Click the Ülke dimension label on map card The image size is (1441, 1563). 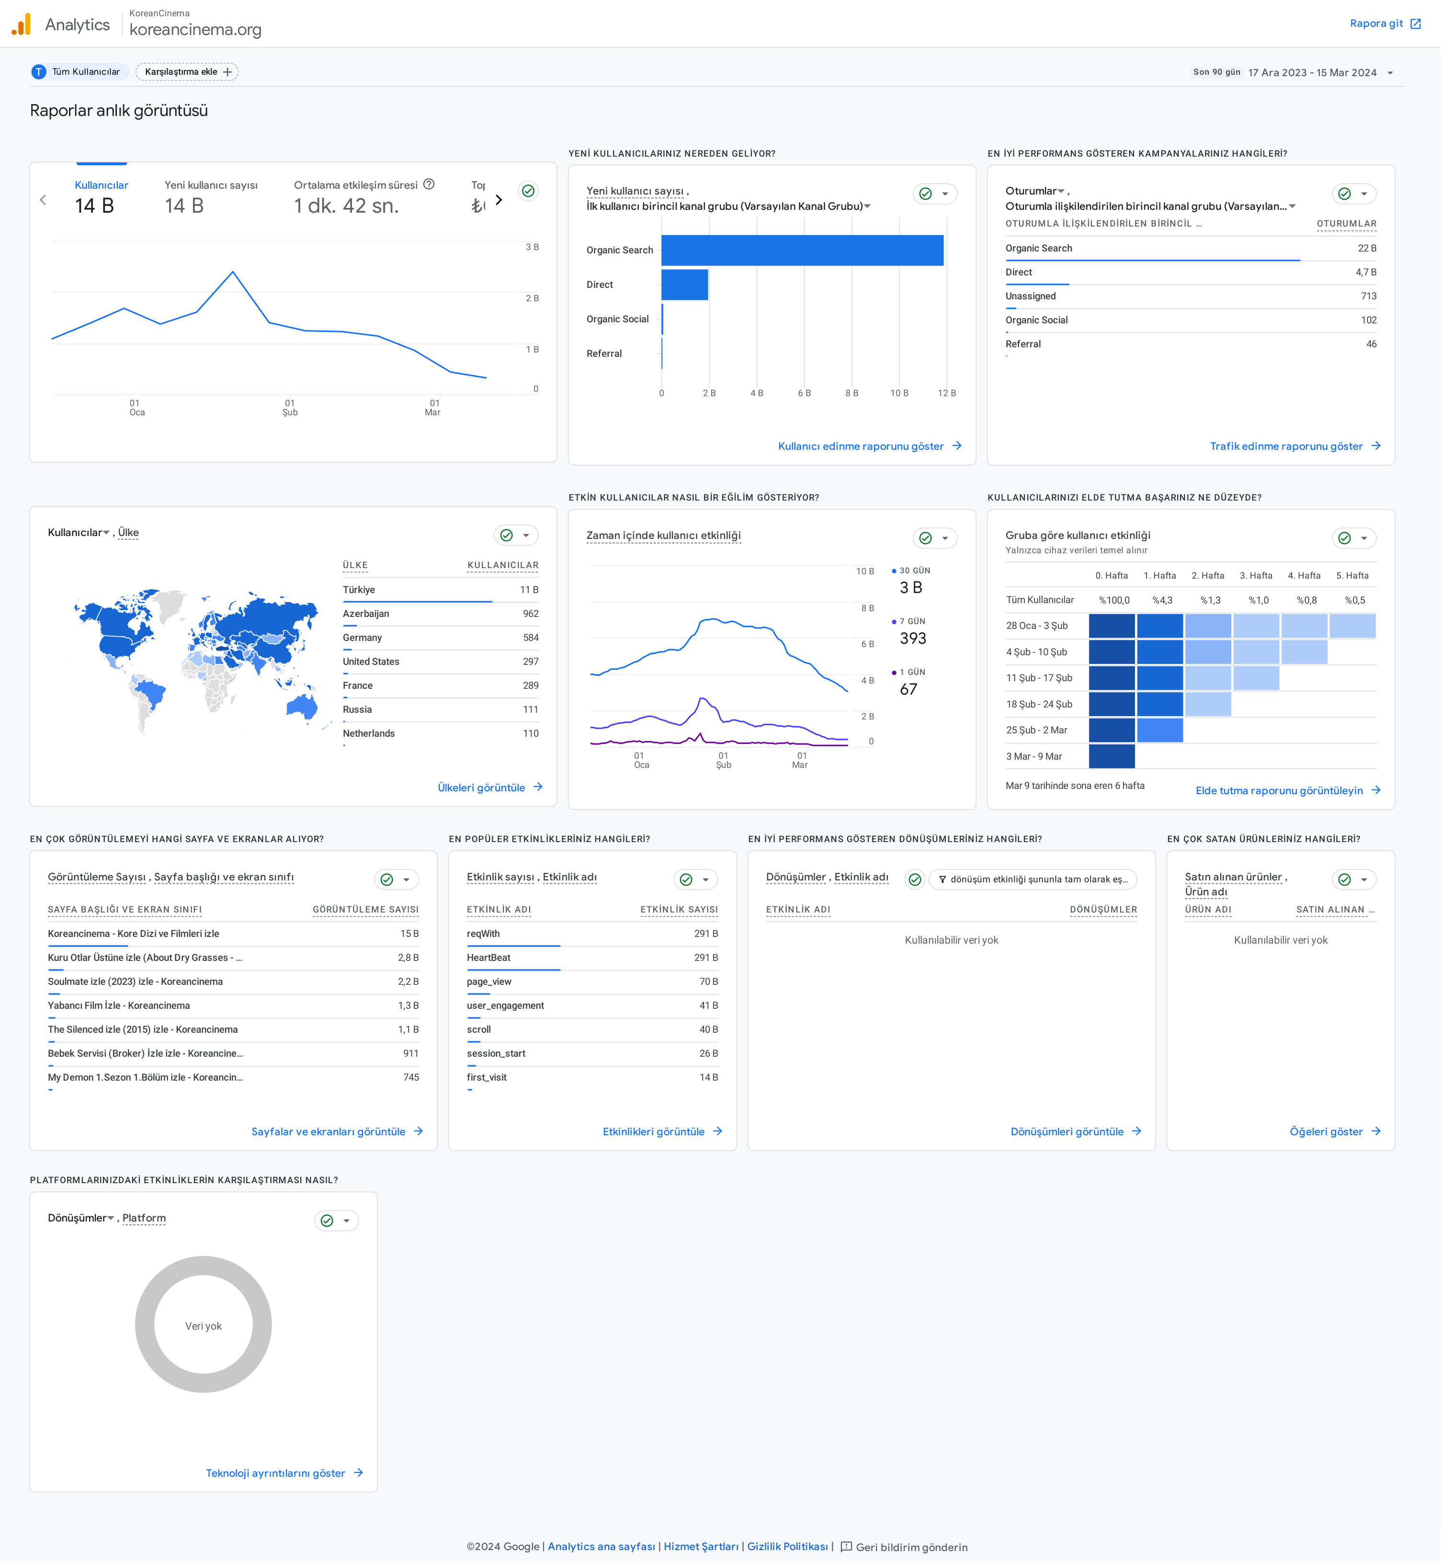(x=128, y=533)
